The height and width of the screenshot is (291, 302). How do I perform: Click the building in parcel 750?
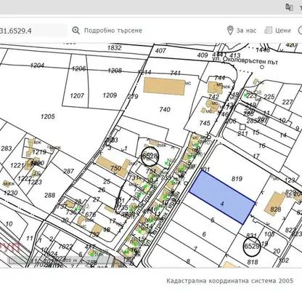tap(113, 166)
